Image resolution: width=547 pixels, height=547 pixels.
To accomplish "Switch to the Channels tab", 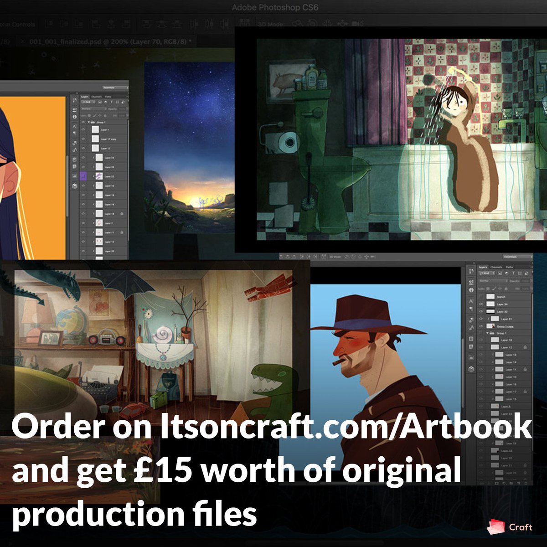I will click(496, 267).
